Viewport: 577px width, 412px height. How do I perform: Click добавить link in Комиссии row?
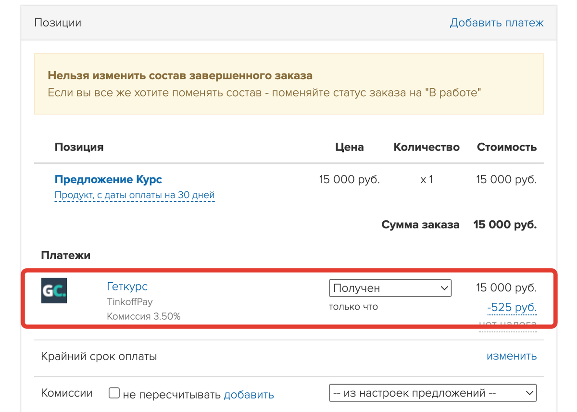click(x=249, y=395)
